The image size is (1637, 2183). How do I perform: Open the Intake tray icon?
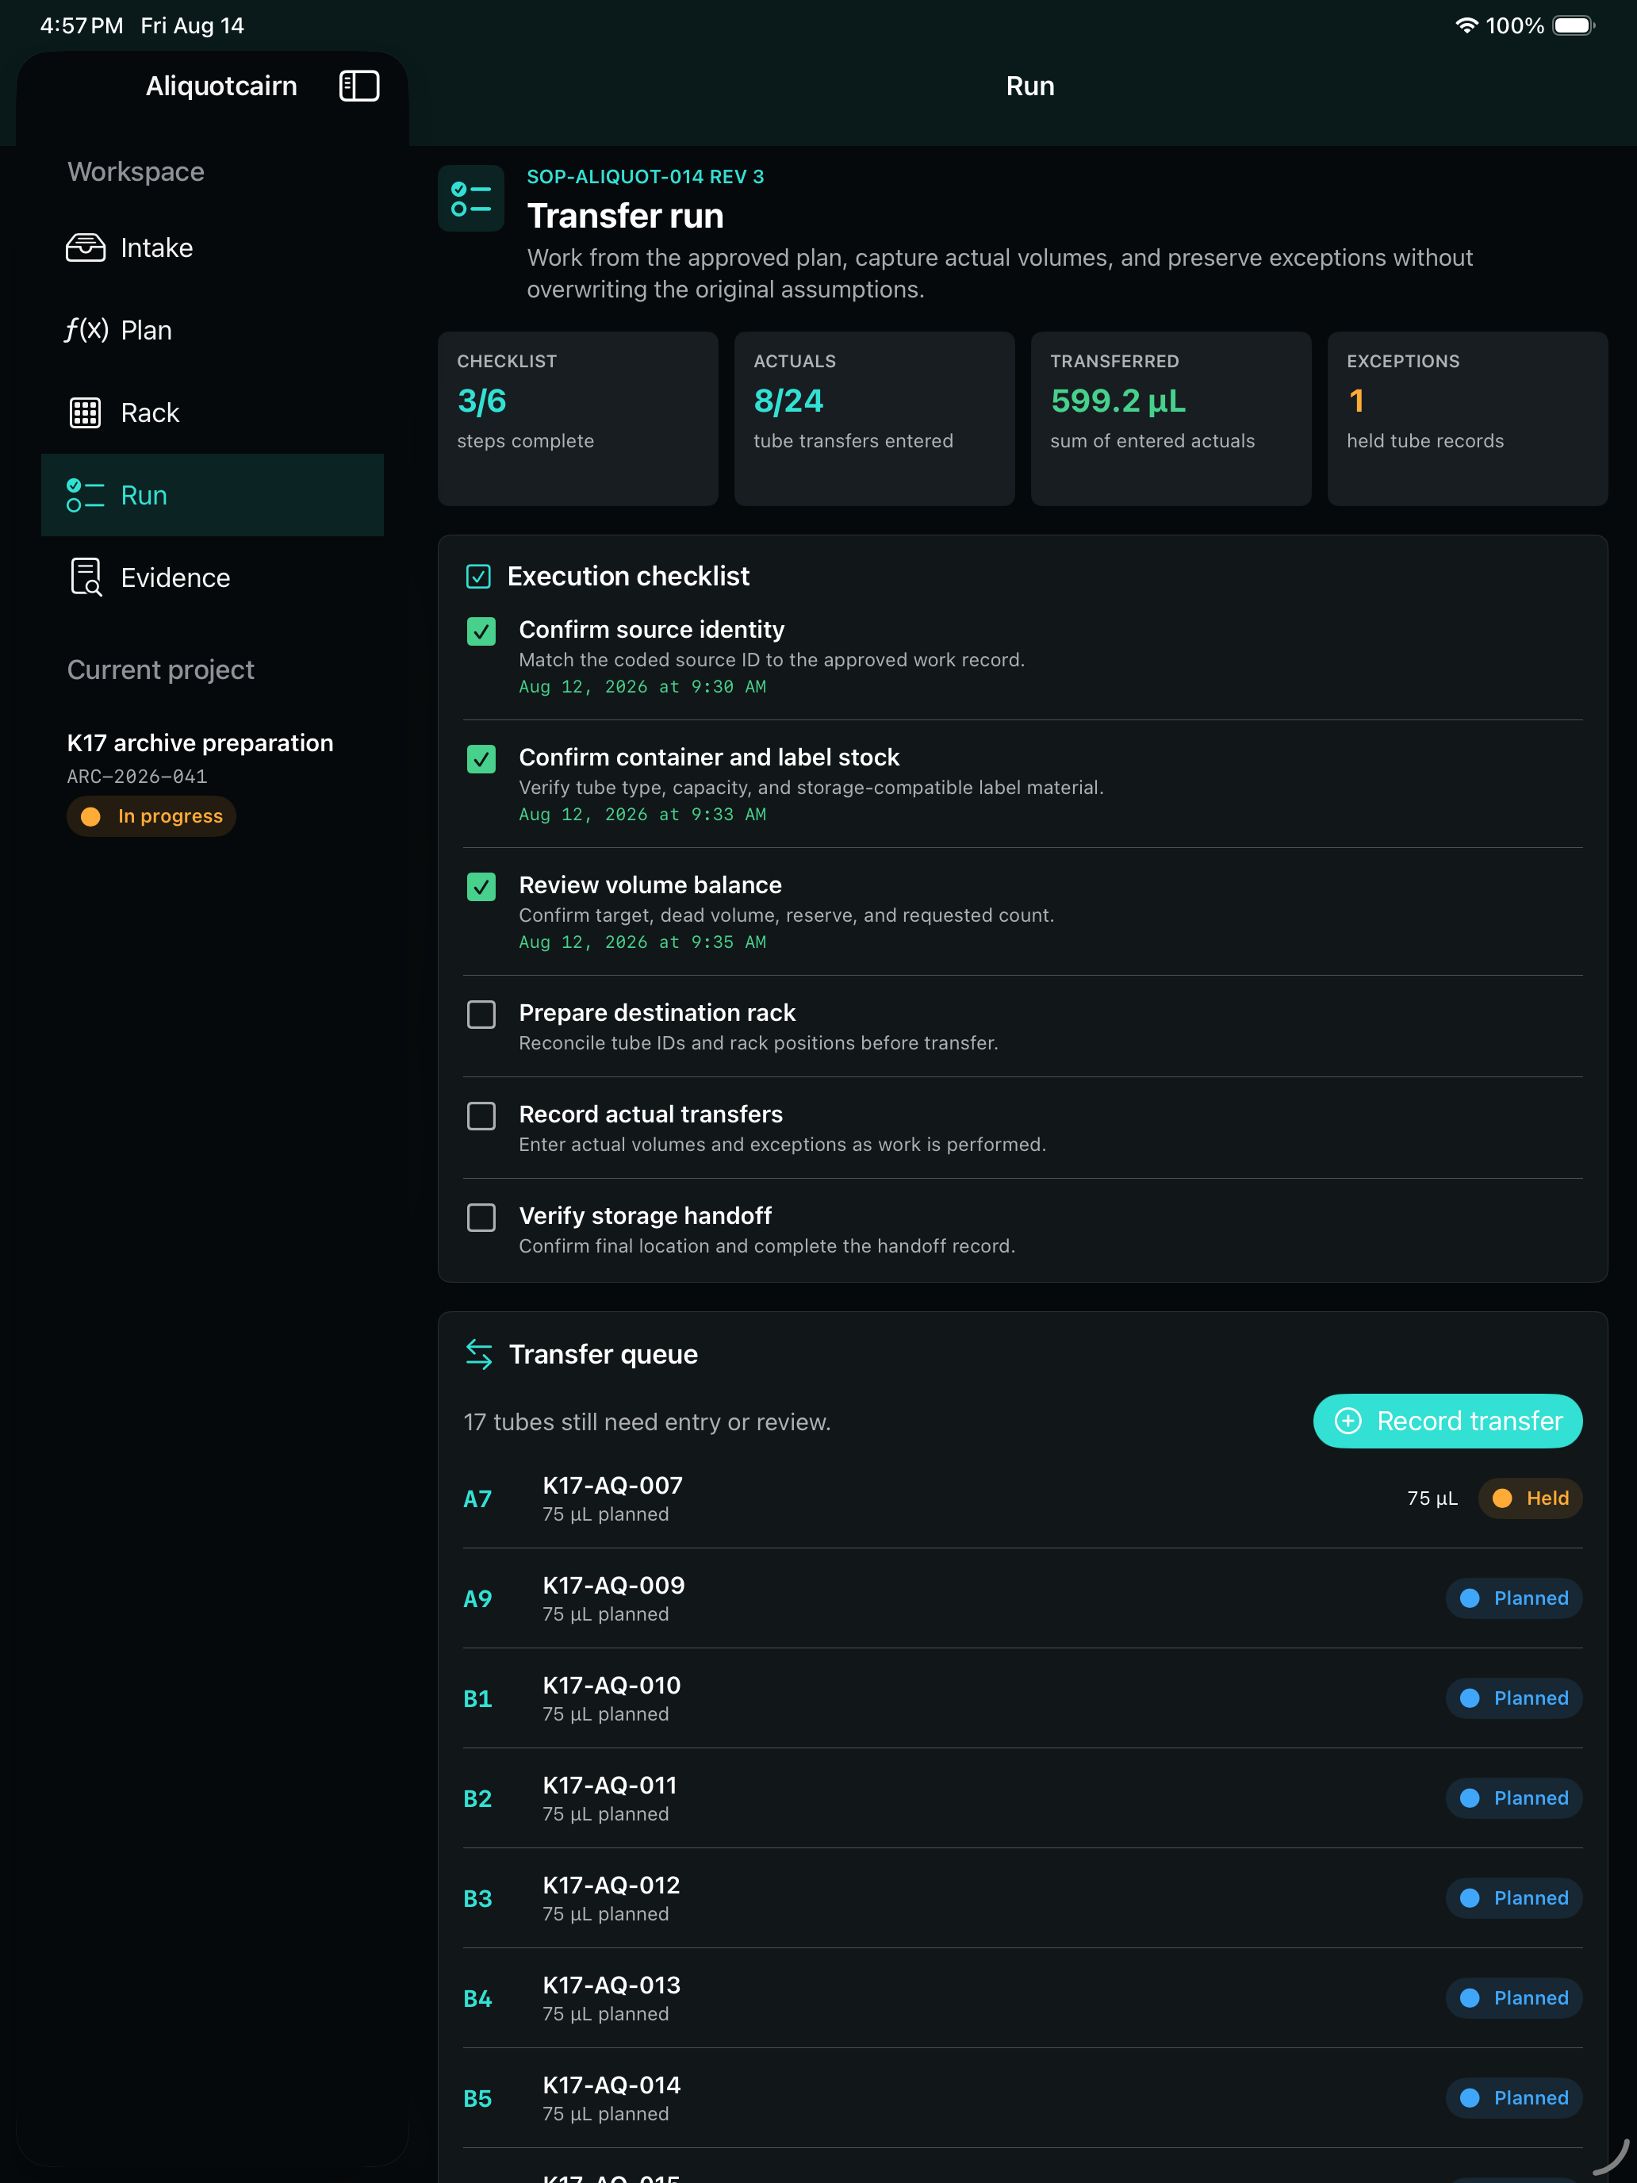(86, 247)
